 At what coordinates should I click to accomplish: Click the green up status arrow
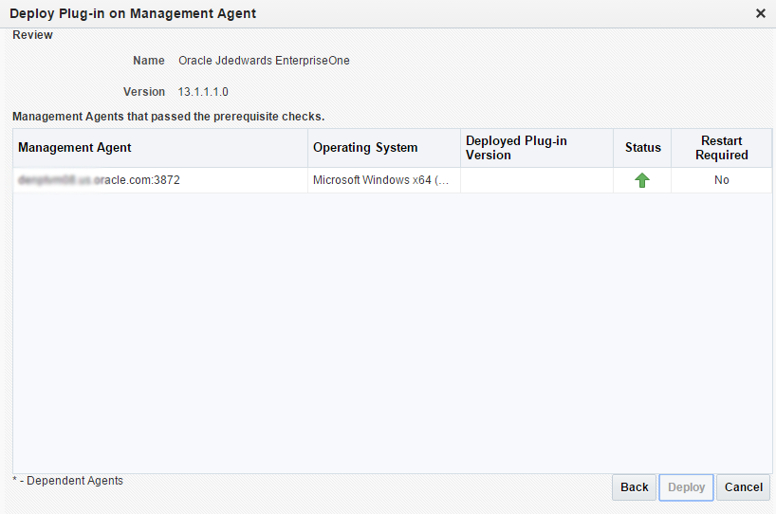click(642, 180)
